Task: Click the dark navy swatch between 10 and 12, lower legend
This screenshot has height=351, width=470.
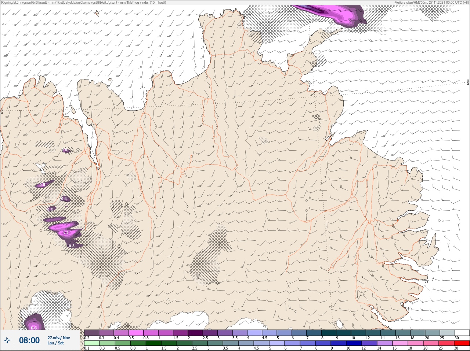Action: (355, 343)
